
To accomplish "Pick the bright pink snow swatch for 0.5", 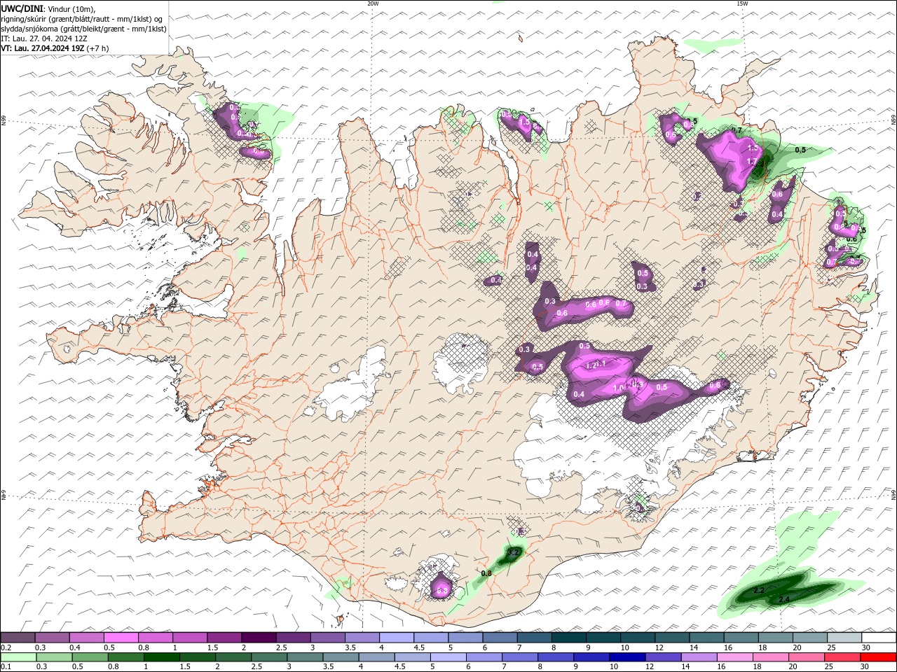I will pyautogui.click(x=121, y=638).
